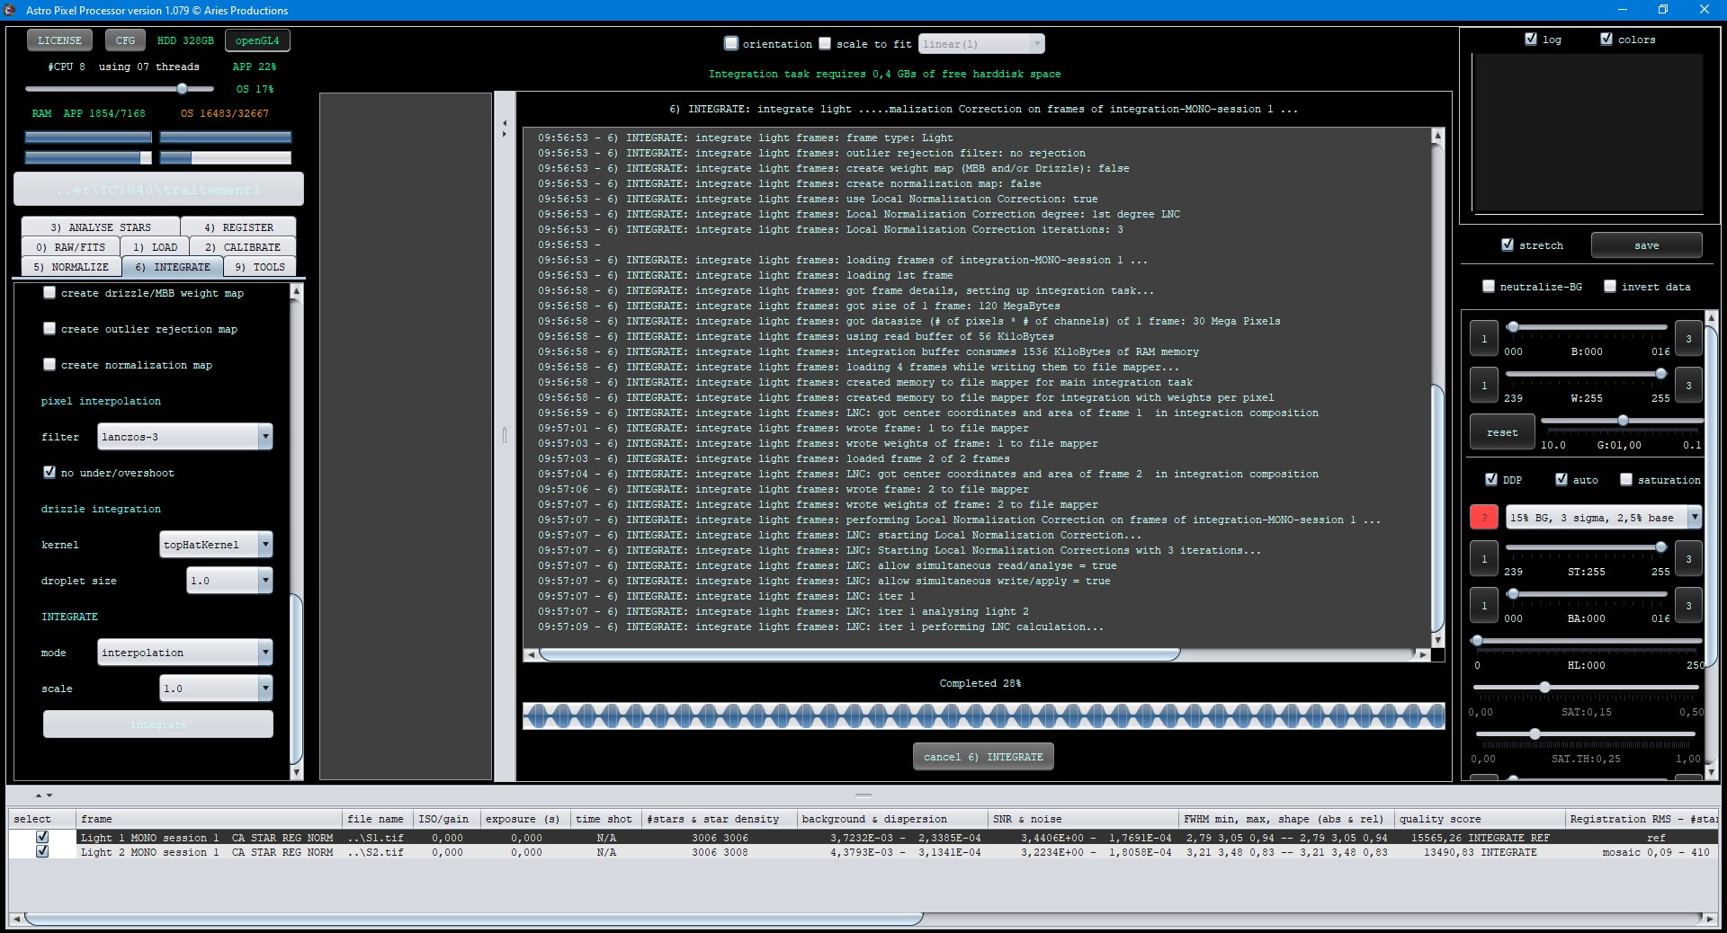Viewport: 1727px width, 933px height.
Task: Click the red DDP help question-mark button
Action: pyautogui.click(x=1483, y=517)
